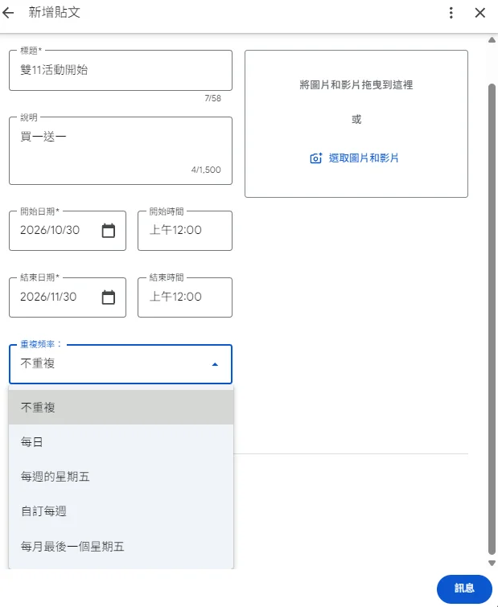The height and width of the screenshot is (607, 498).
Task: Choose 每週的星期五 repeat option
Action: [x=121, y=477]
